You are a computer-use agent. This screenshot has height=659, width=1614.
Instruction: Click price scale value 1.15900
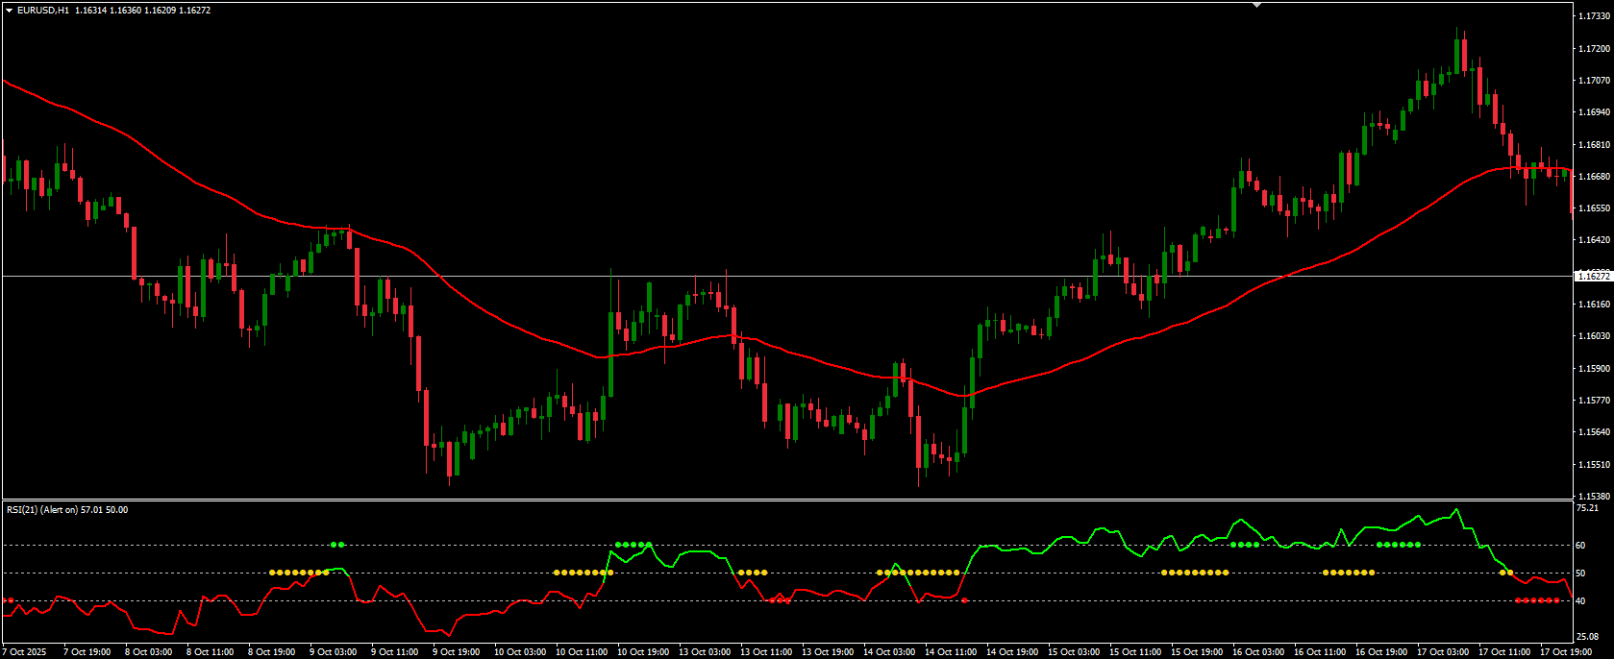1594,369
